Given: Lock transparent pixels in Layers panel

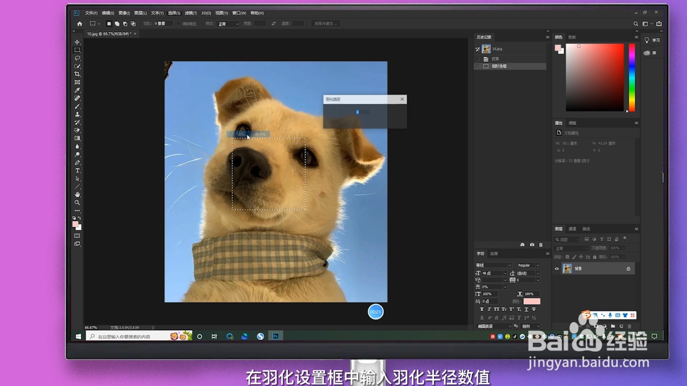Looking at the screenshot, I should 567,257.
